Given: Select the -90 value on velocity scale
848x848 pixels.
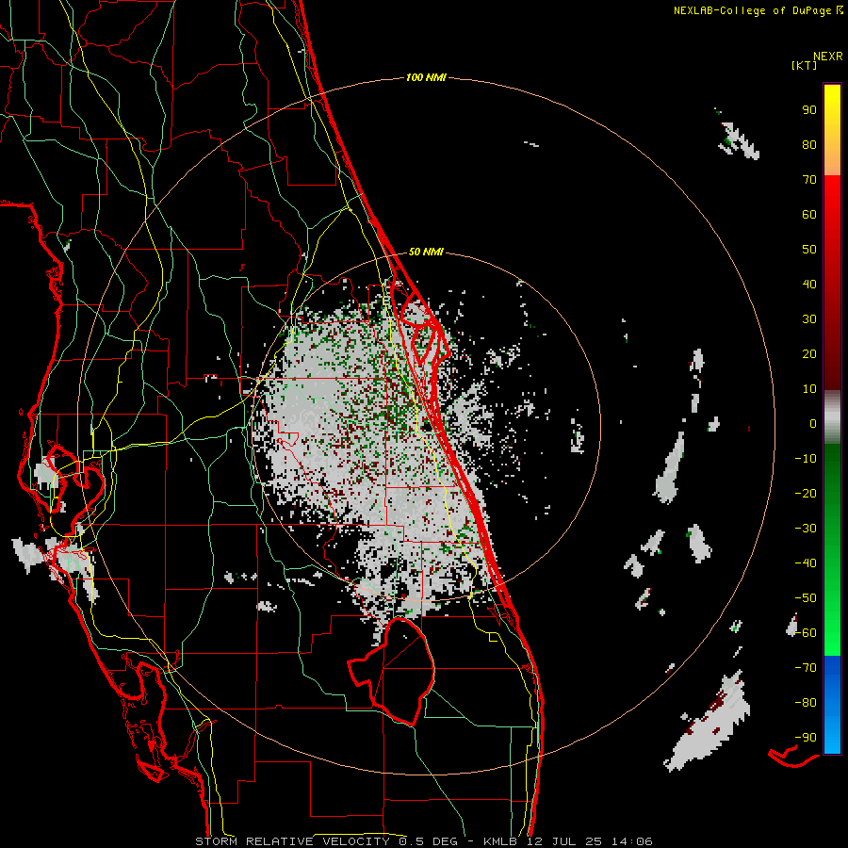Looking at the screenshot, I should click(x=806, y=738).
